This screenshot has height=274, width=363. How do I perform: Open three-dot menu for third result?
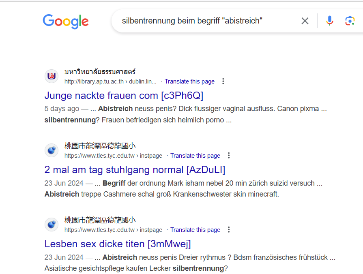click(x=229, y=230)
